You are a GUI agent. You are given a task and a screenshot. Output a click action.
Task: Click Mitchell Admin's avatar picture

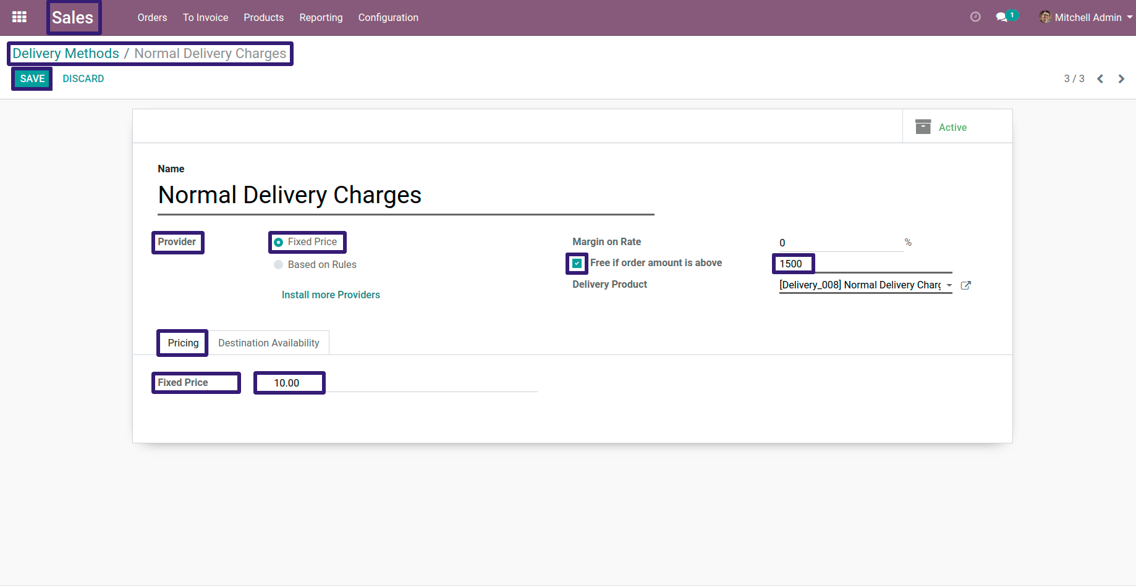coord(1045,17)
